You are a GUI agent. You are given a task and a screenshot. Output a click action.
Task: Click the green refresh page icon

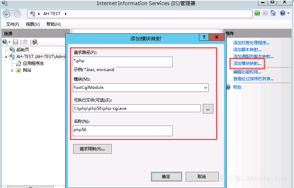257,13
